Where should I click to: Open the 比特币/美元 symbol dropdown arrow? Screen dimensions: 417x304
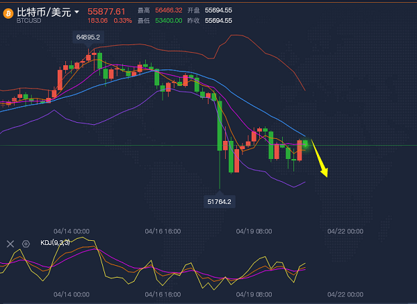point(76,12)
